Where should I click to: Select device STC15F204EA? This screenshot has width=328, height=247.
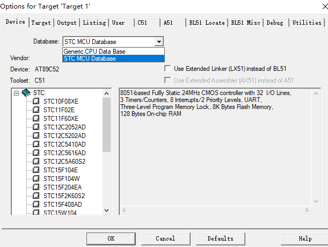click(63, 187)
